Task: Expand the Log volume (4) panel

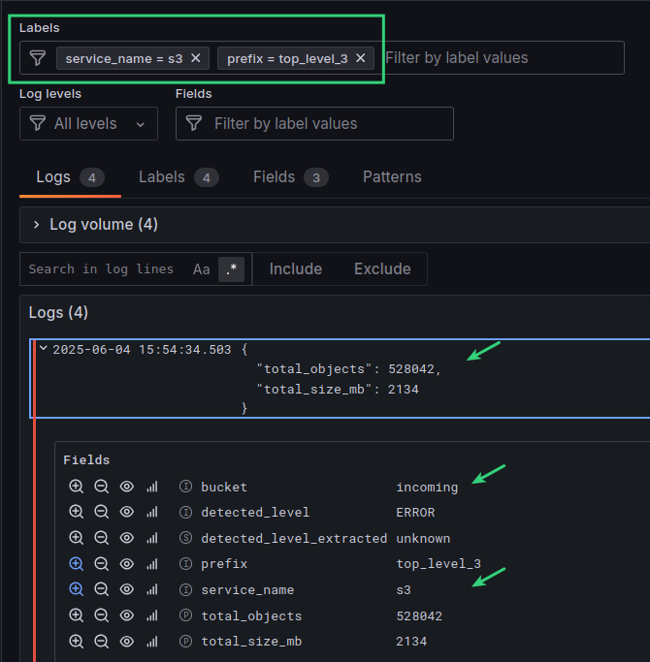Action: coord(36,225)
